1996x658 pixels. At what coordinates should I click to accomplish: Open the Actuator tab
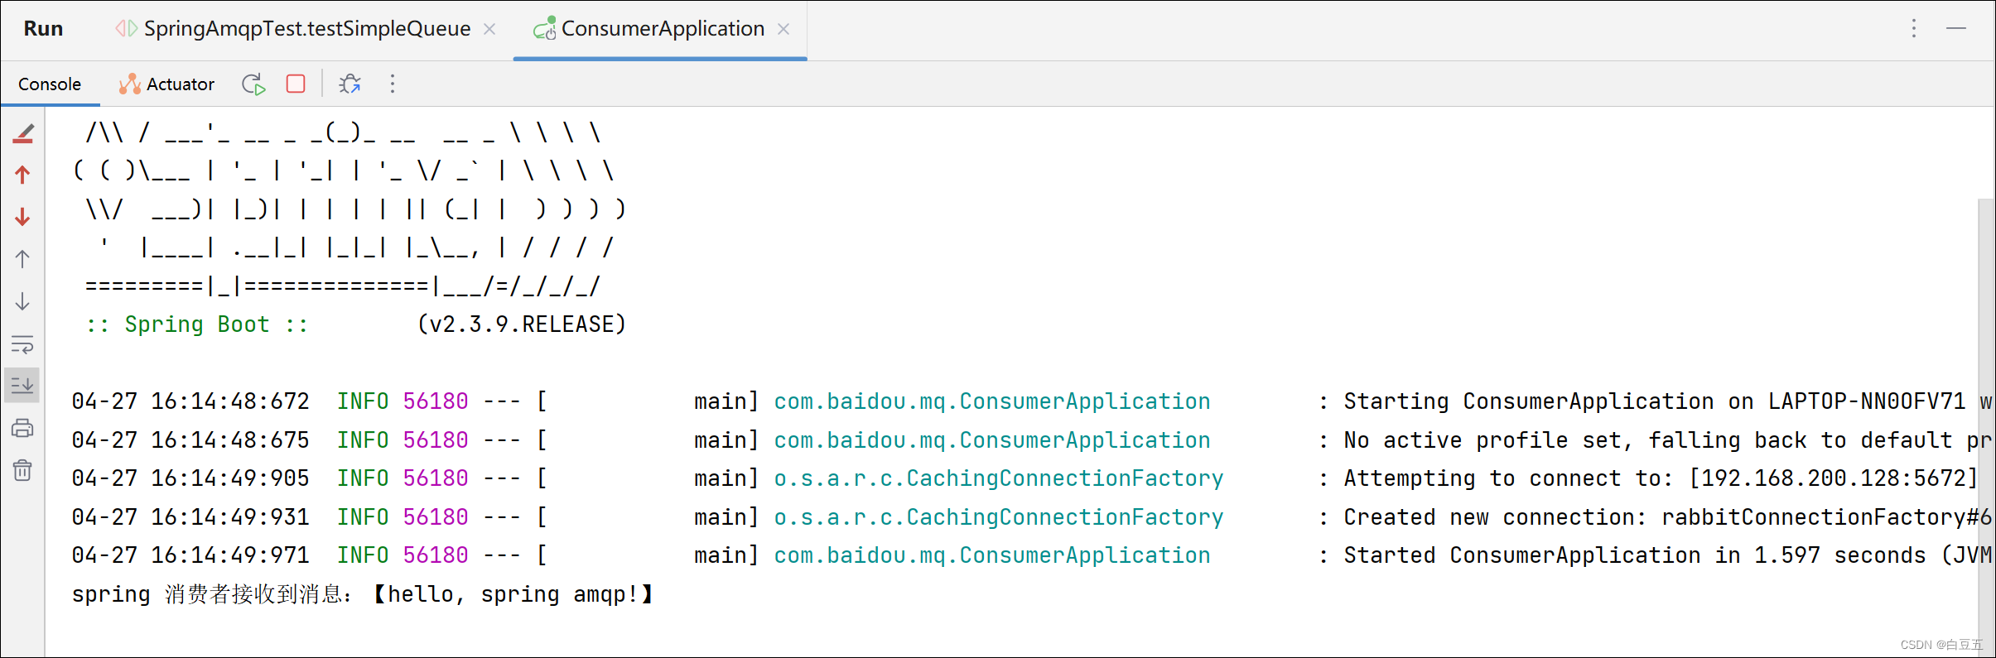pos(166,84)
